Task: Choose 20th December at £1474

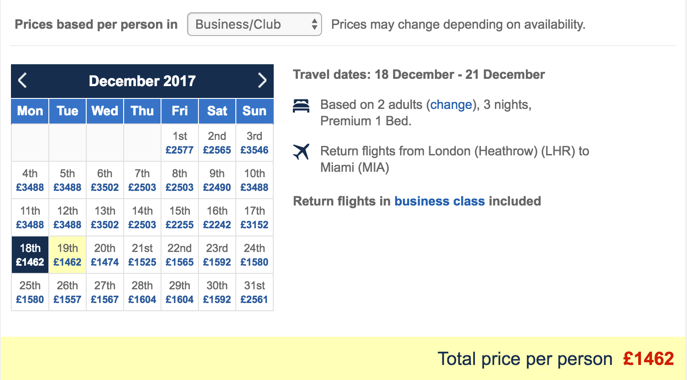Action: coord(105,255)
